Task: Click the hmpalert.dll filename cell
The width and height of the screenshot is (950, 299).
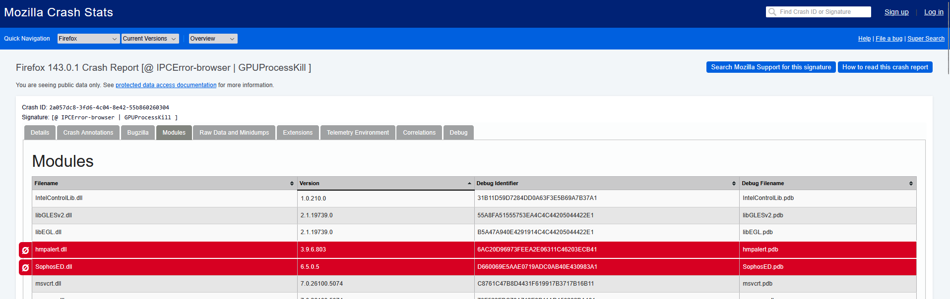Action: pos(165,249)
